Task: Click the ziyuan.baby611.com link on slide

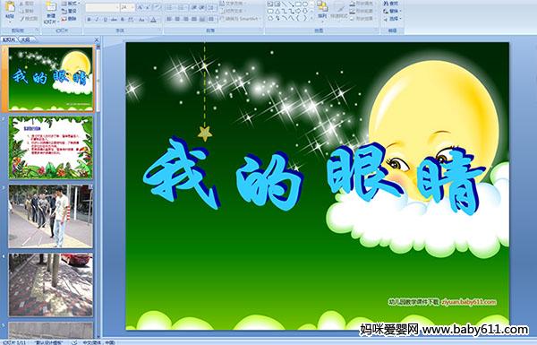Action: 468,302
